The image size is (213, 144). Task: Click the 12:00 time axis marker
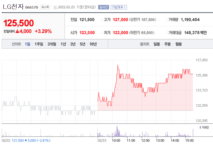145,140
